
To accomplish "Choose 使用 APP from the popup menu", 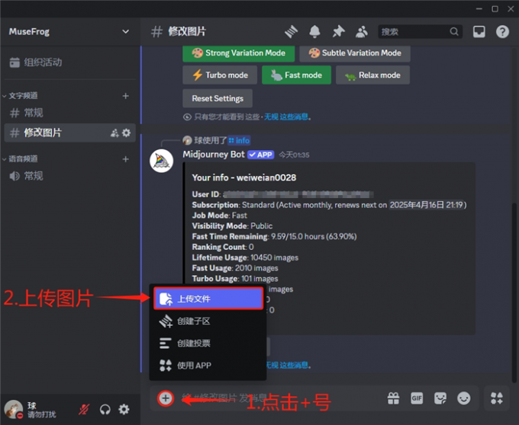I will click(208, 366).
